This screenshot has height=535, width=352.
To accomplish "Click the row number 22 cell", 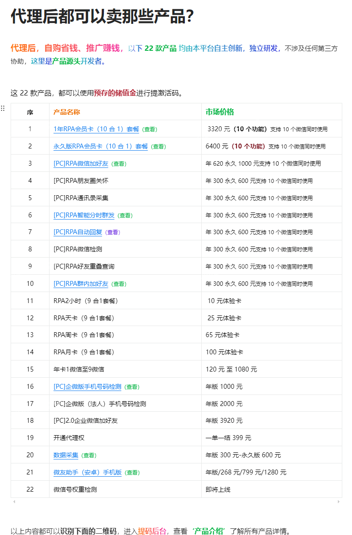I will (30, 489).
